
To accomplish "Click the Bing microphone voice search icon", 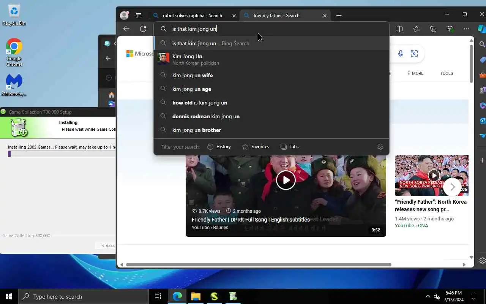I will (401, 54).
